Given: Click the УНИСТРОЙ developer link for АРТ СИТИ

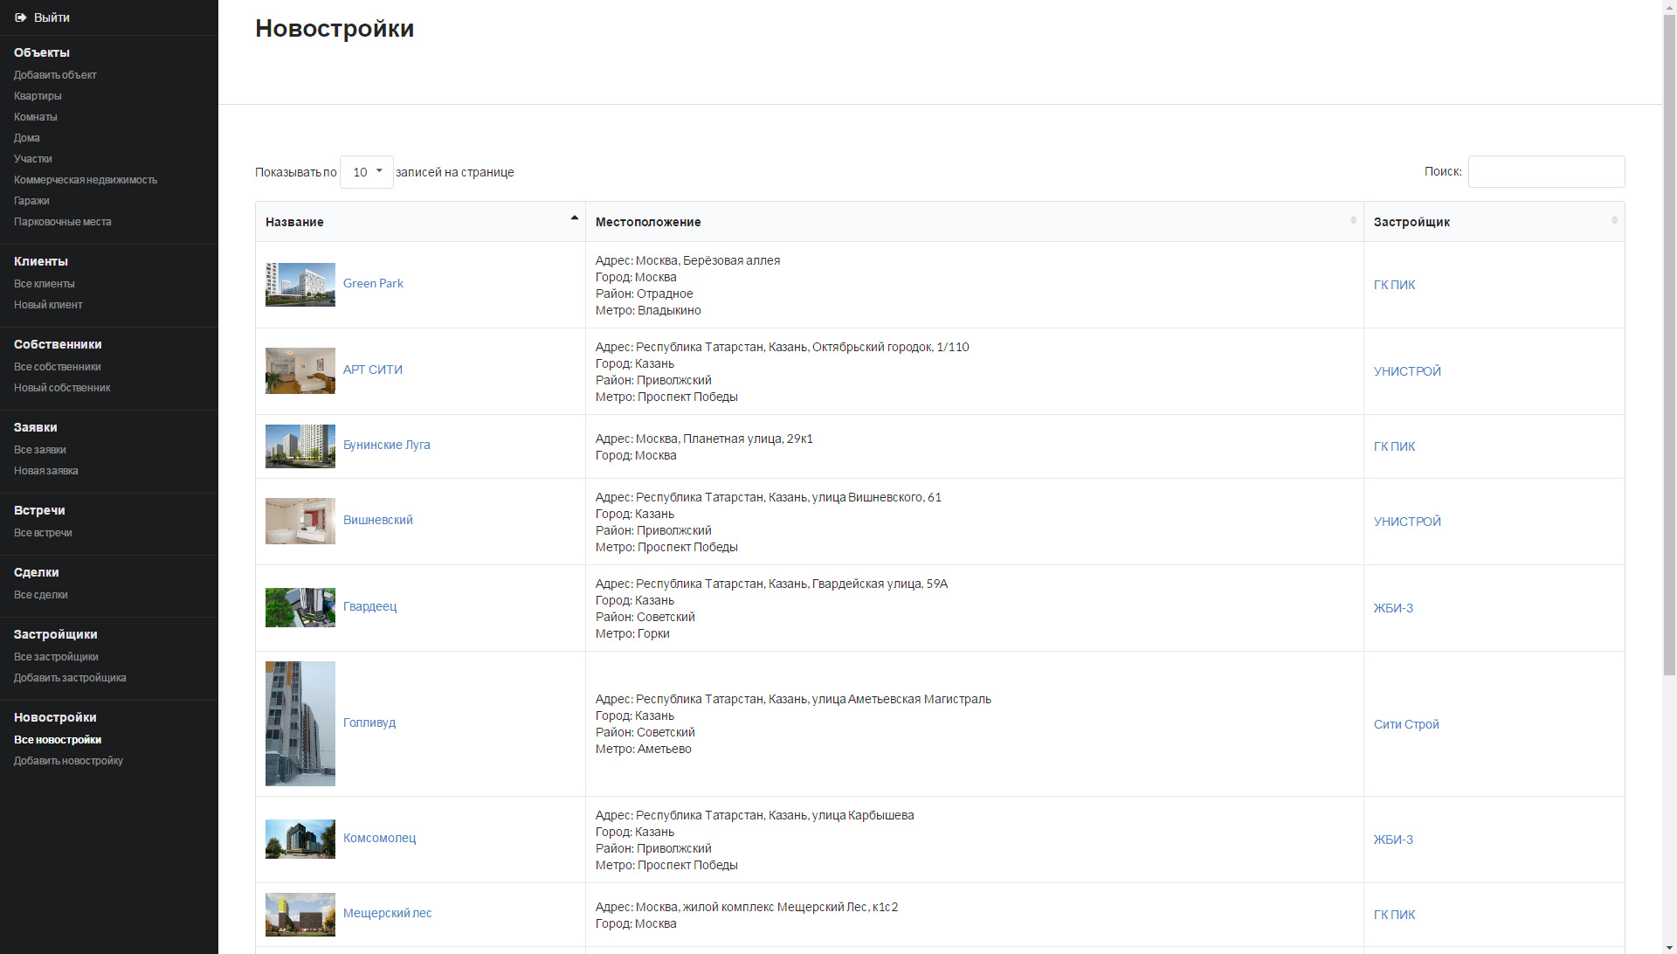Looking at the screenshot, I should (1407, 371).
